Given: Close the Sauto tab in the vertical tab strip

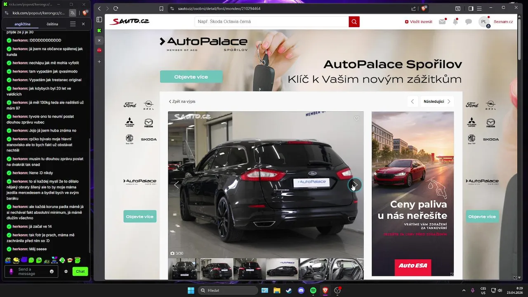Looking at the screenshot, I should click(x=99, y=40).
